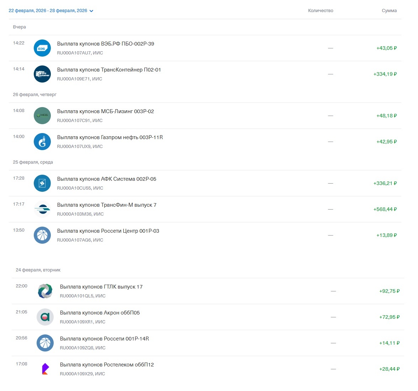Screen dimensions: 418x391
Task: Click the Россети Центр logo icon
Action: 42,235
